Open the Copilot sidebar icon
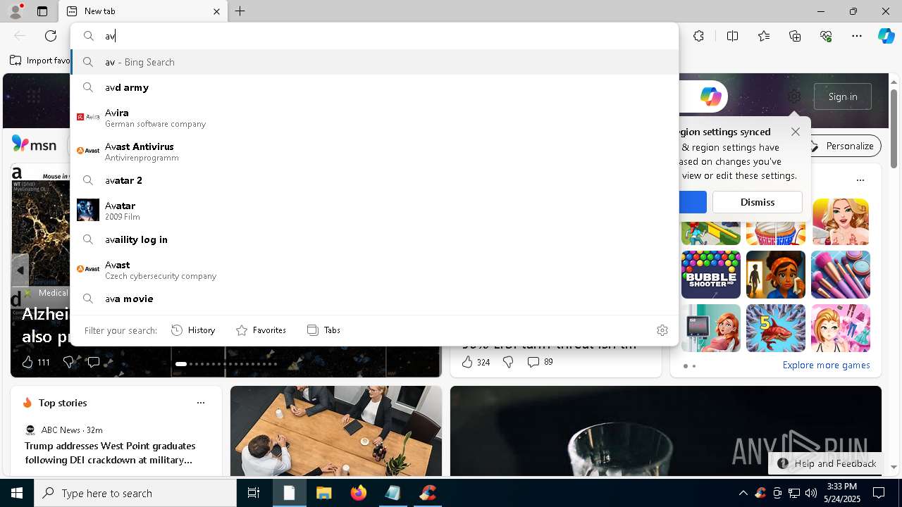 (886, 36)
